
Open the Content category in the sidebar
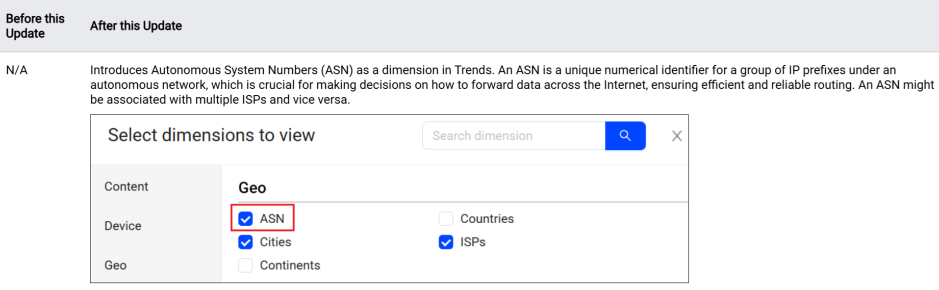click(126, 187)
